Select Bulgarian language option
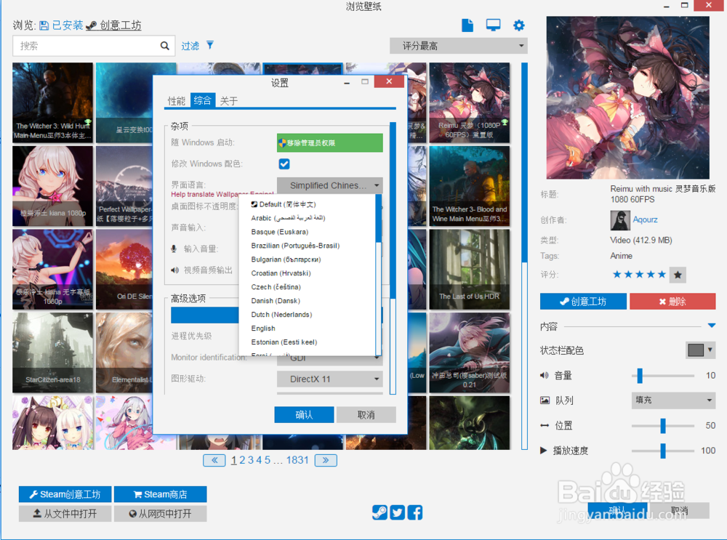727x540 pixels. (307, 259)
